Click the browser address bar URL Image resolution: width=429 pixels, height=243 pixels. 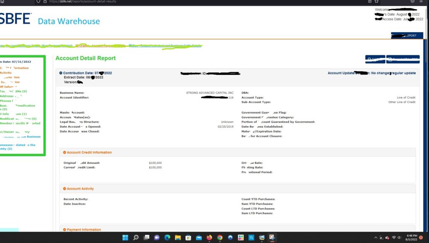83,1
